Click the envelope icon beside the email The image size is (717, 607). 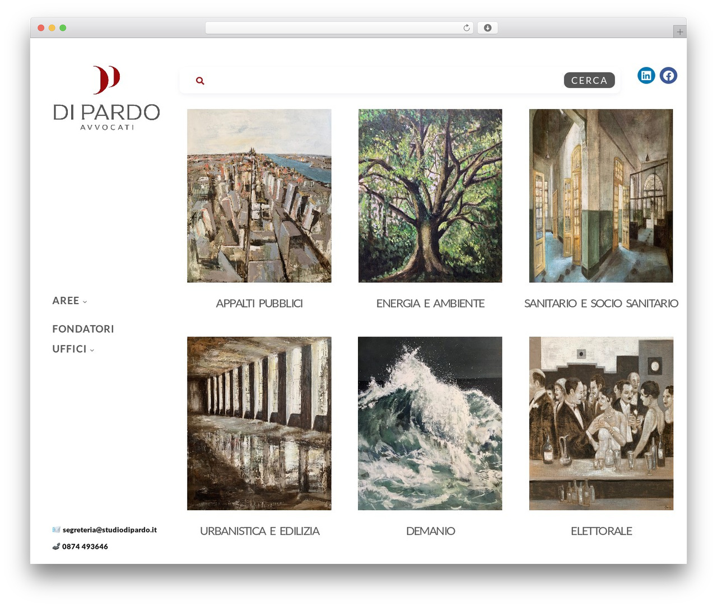tap(56, 530)
